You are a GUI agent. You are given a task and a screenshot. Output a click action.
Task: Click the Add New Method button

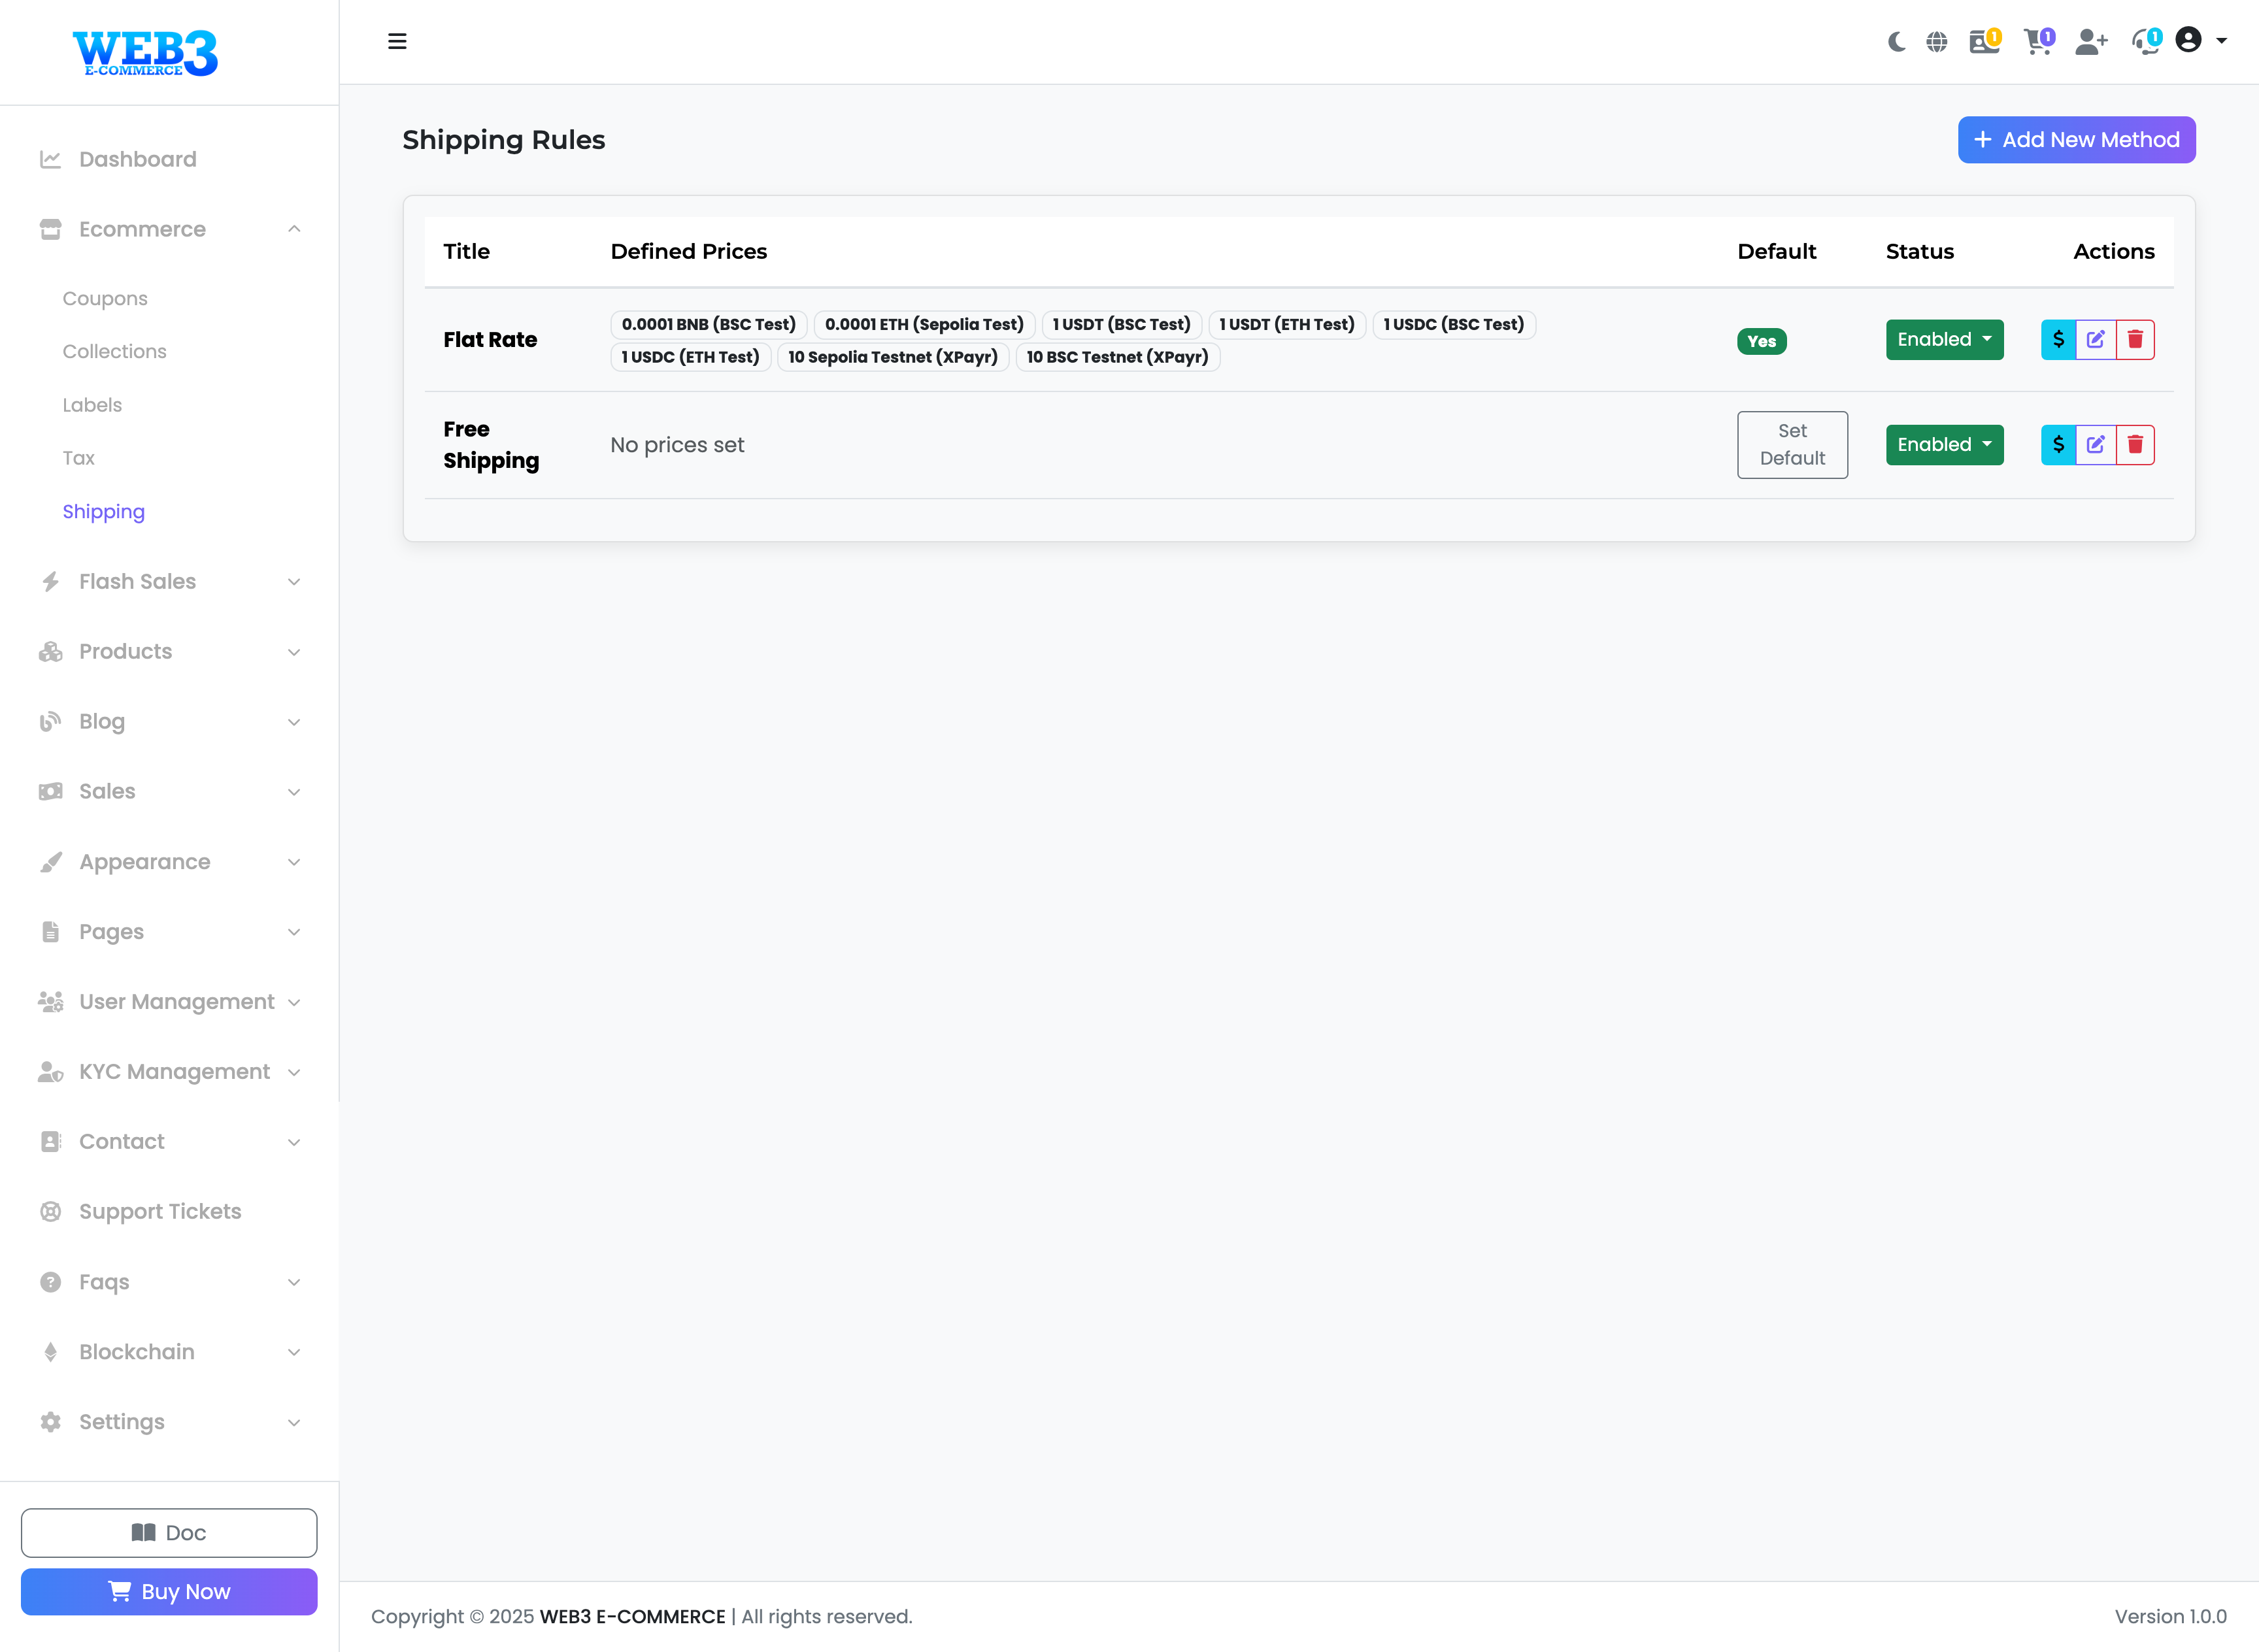(2076, 140)
